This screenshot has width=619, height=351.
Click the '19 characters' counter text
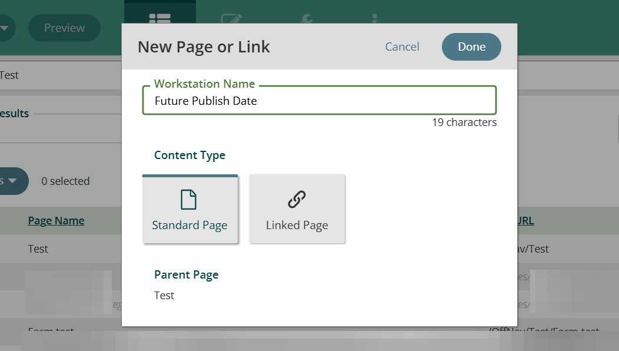464,122
